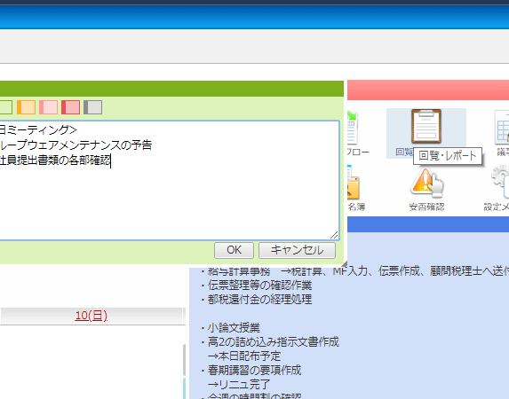Screen dimensions: 509x399
Task: Open the 設定メニュー gear icon
Action: pos(500,181)
